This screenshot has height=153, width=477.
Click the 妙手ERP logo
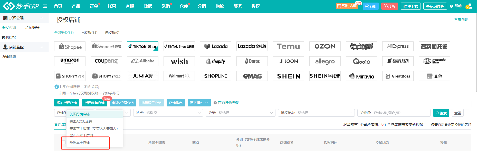(x=21, y=6)
